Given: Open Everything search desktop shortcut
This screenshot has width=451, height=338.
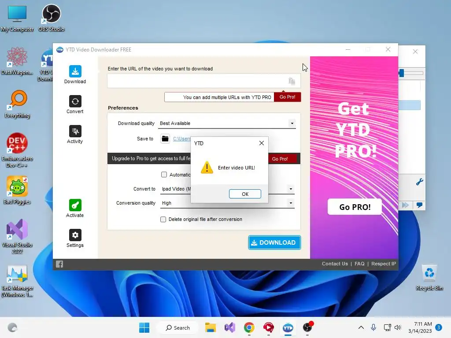Looking at the screenshot, I should pos(17,104).
